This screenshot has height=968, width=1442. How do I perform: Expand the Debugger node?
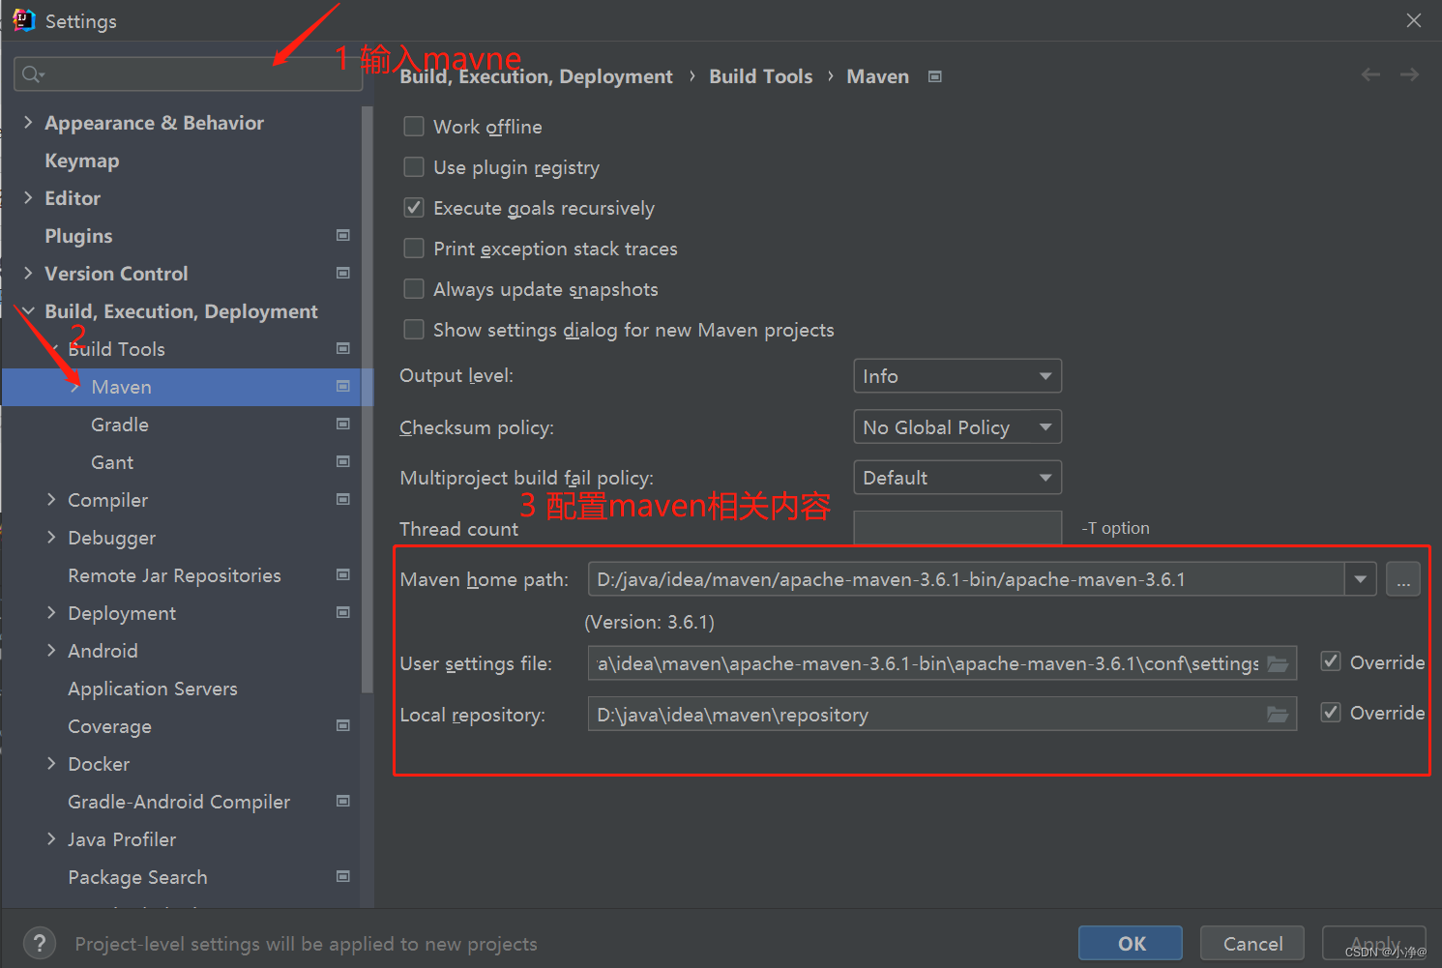tap(51, 537)
